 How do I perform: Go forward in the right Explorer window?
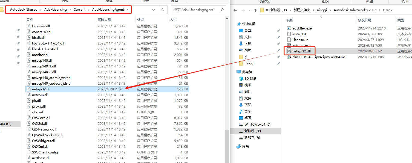tap(243, 10)
